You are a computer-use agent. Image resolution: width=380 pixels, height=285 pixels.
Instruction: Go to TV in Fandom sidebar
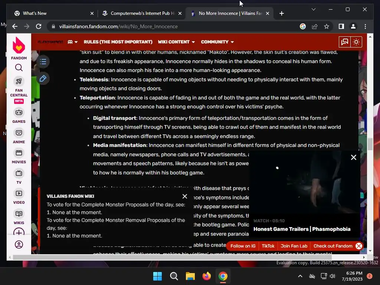pos(19,177)
